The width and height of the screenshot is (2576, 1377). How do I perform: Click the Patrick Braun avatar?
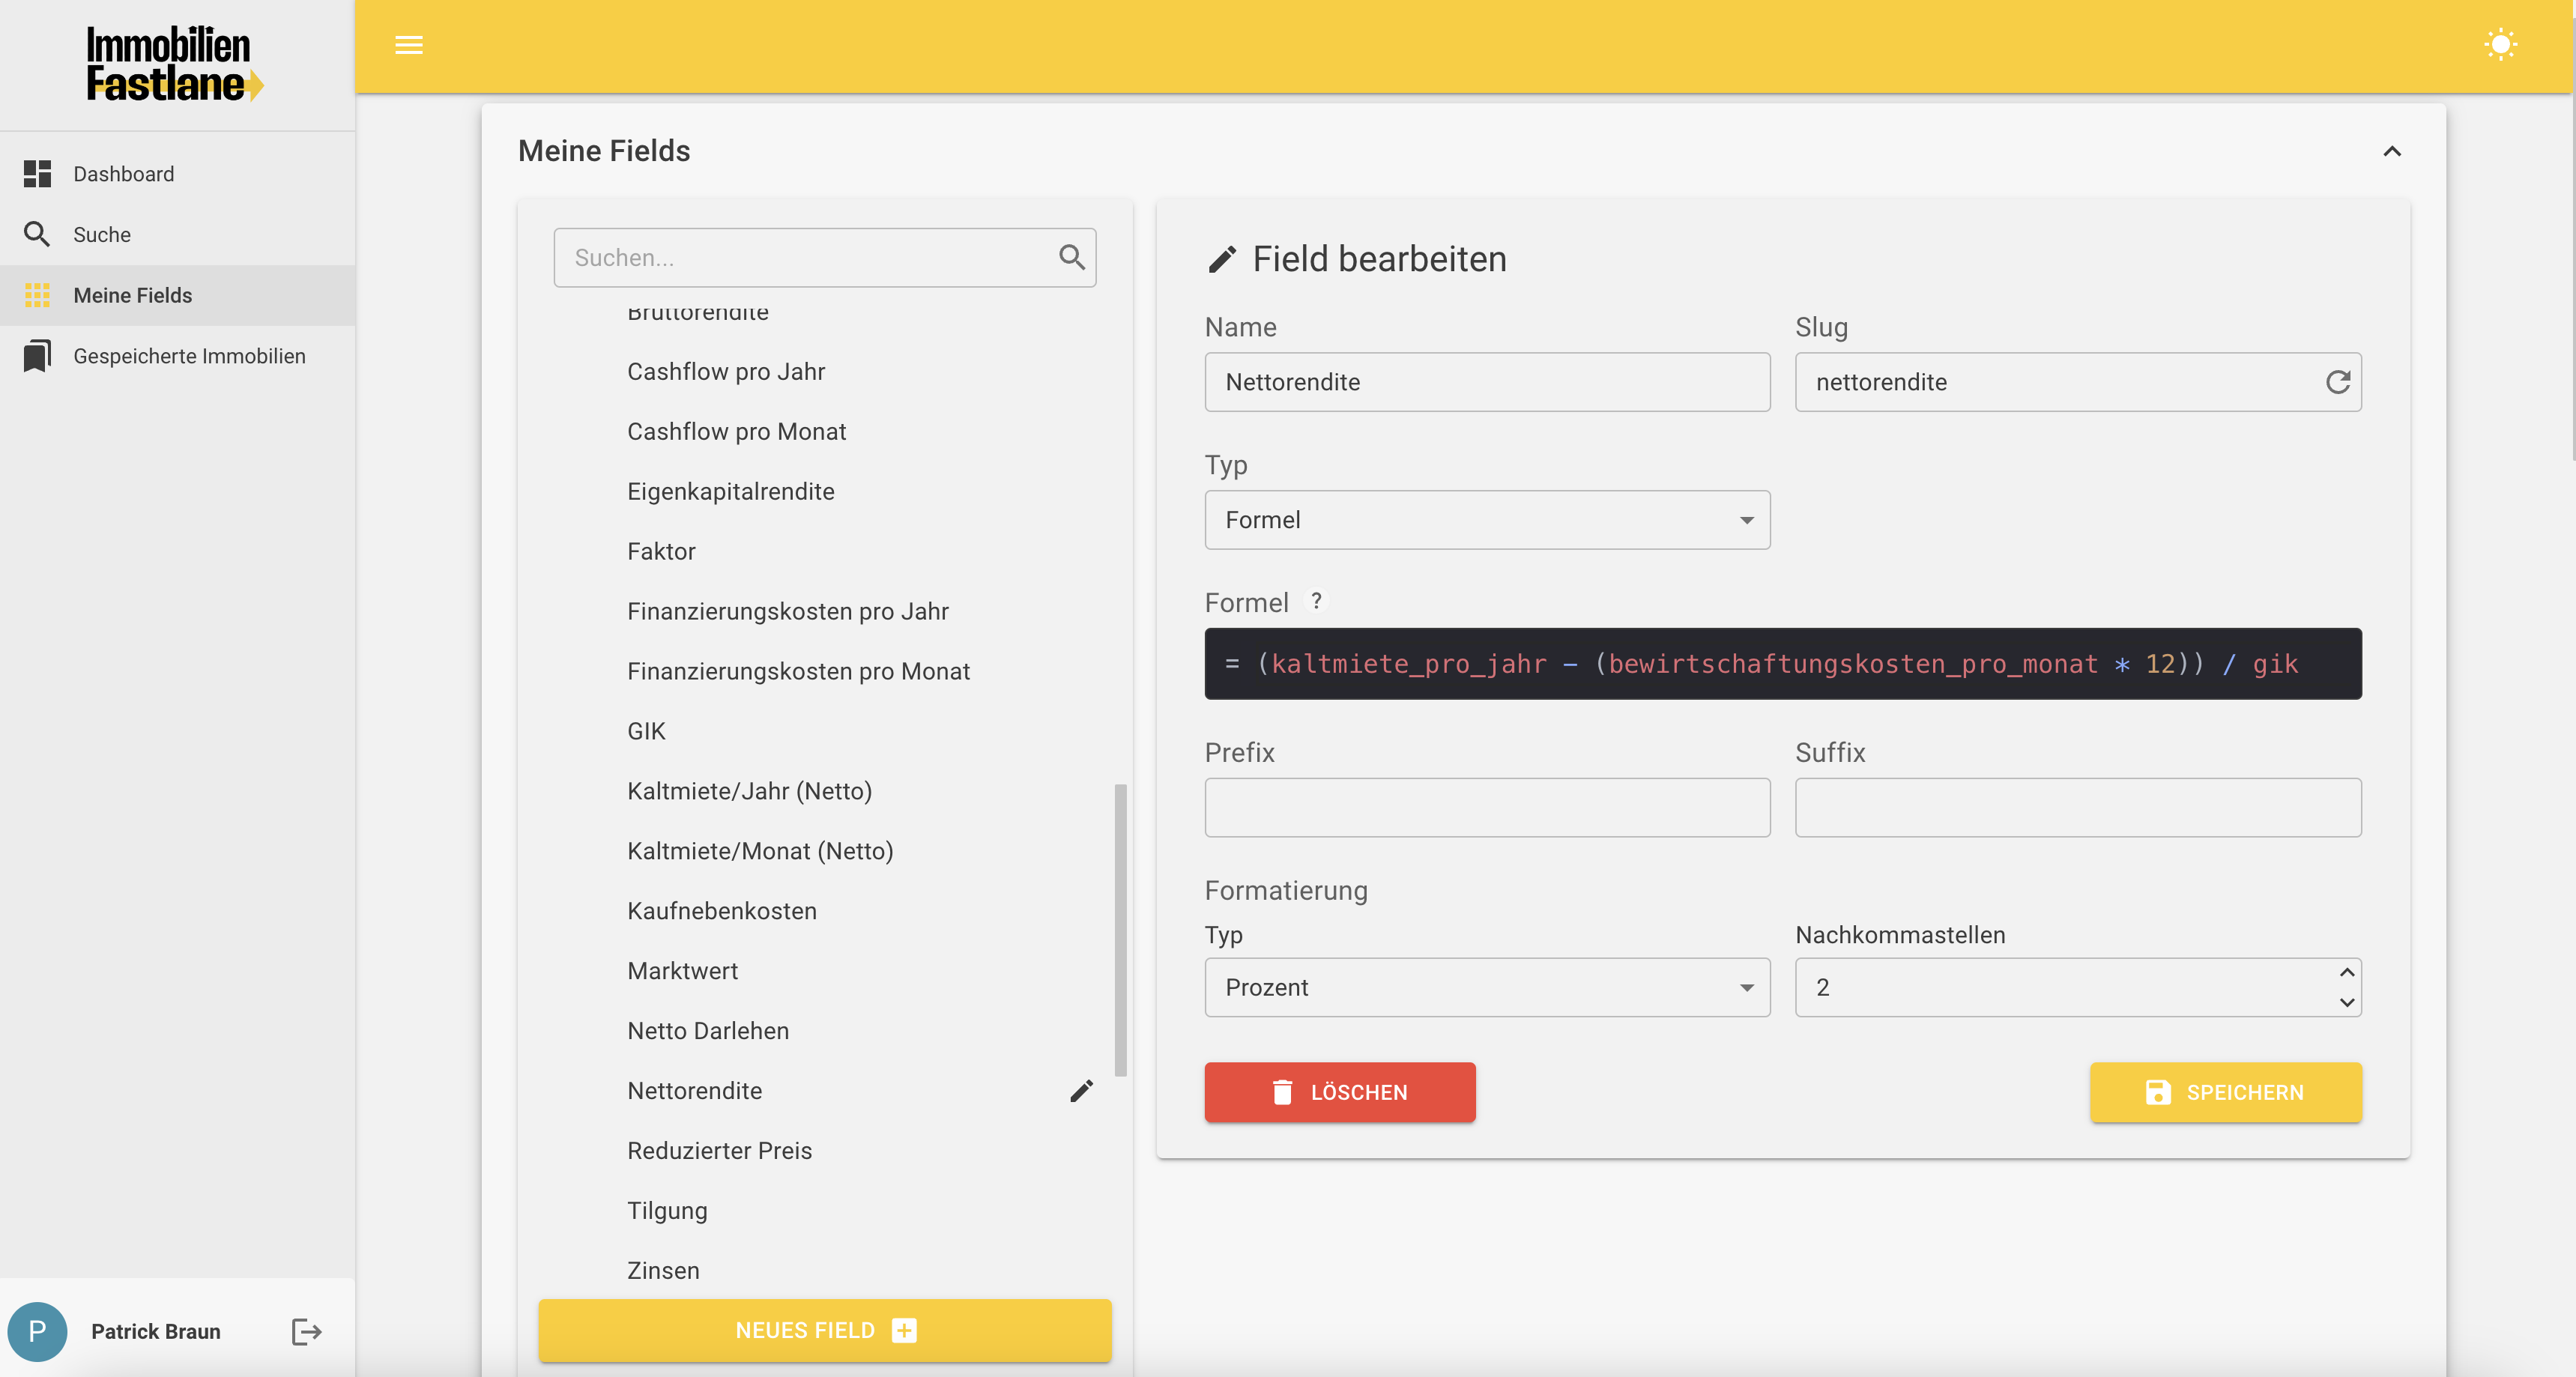pyautogui.click(x=38, y=1331)
